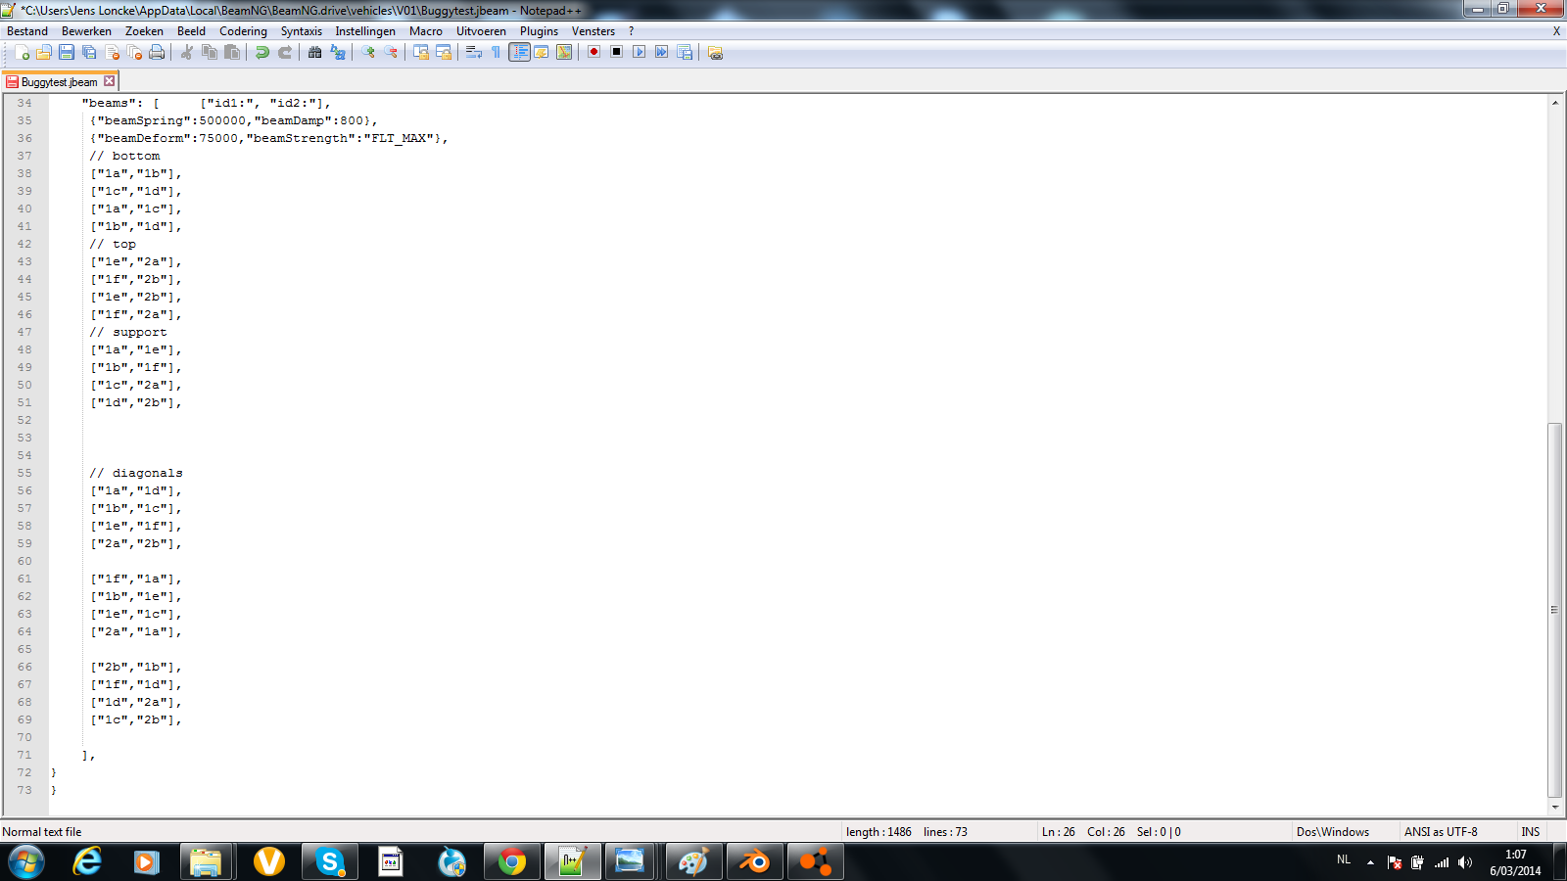Screen dimensions: 1567x881
Task: Click the vertical scrollbar down arrow
Action: [x=1555, y=808]
